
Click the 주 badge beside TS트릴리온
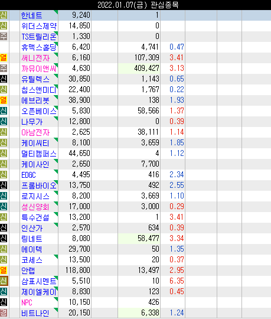pos(4,37)
